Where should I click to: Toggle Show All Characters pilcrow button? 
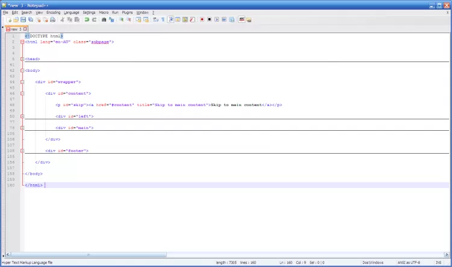point(162,19)
